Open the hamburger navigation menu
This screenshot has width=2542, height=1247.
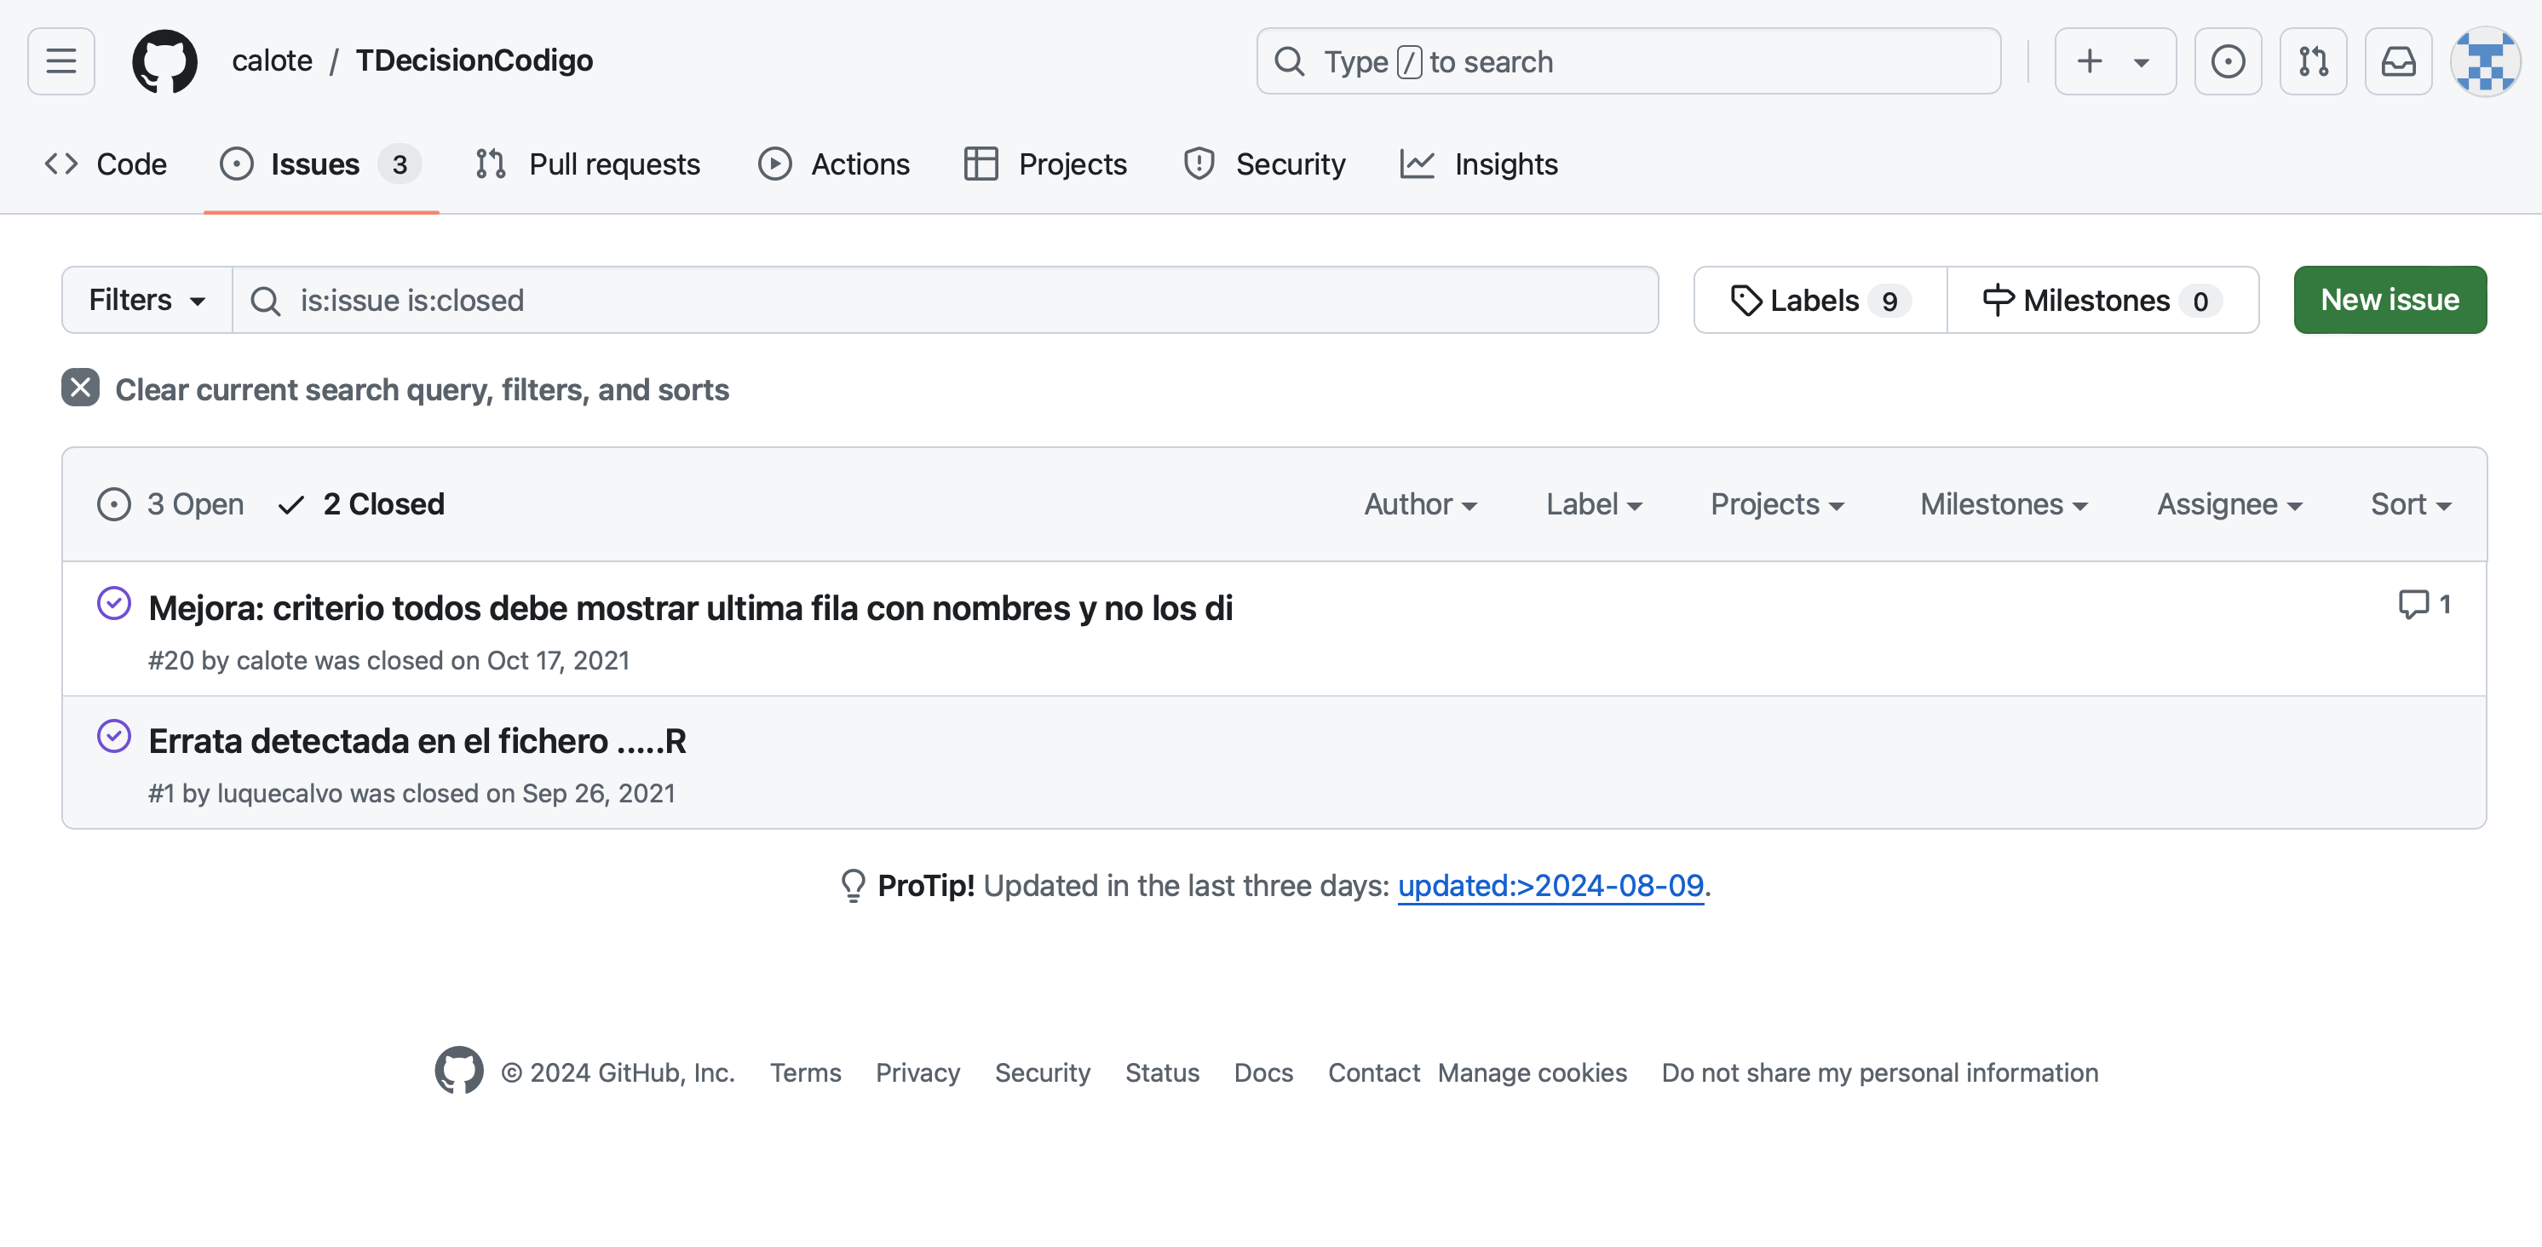pos(61,61)
